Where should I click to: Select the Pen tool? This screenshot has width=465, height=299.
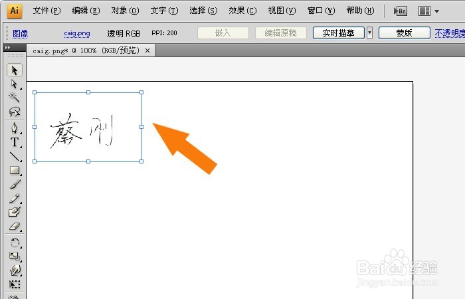(x=14, y=128)
